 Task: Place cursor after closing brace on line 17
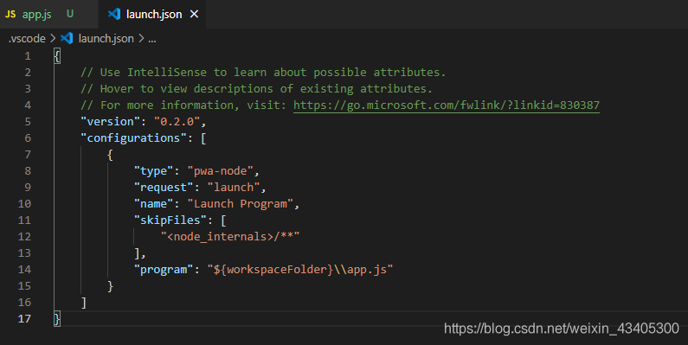pos(61,319)
